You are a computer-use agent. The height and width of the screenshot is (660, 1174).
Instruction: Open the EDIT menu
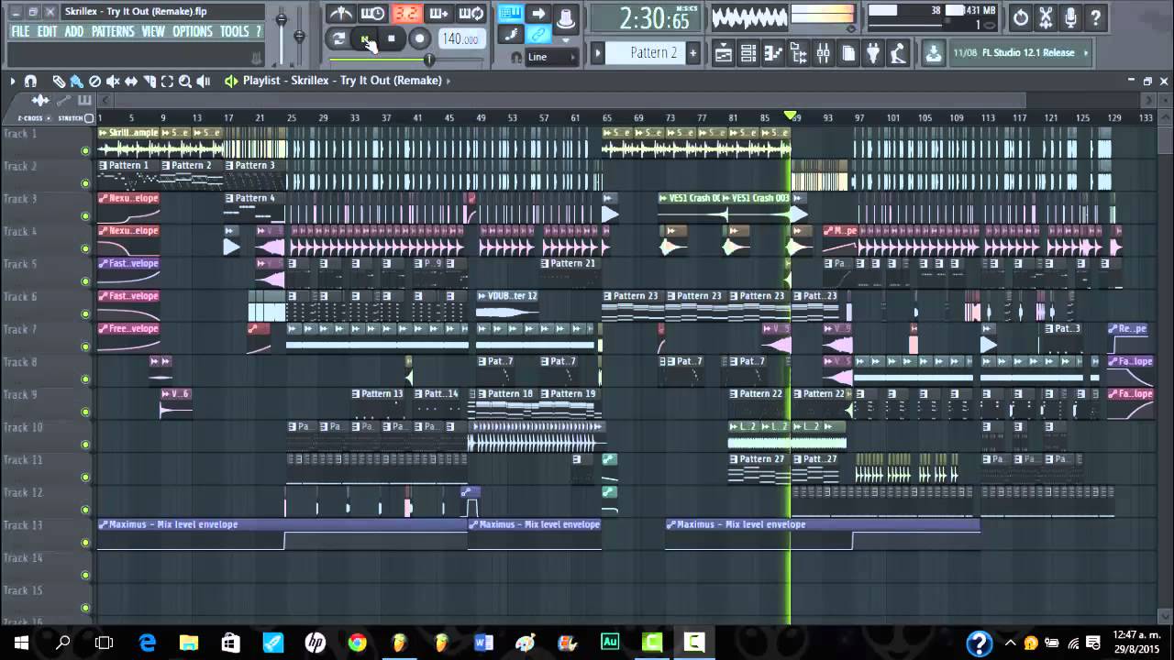click(48, 32)
